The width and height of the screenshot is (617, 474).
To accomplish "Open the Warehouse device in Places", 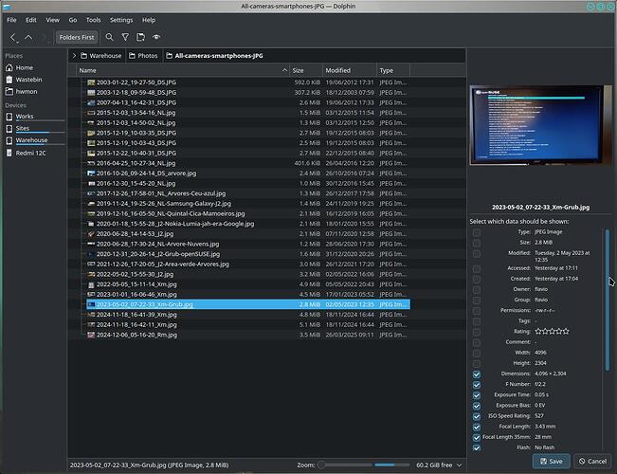I will [30, 139].
